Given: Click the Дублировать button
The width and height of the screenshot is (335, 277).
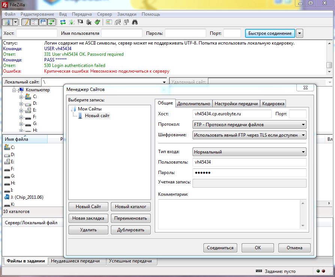Looking at the screenshot, I should click(x=130, y=230).
